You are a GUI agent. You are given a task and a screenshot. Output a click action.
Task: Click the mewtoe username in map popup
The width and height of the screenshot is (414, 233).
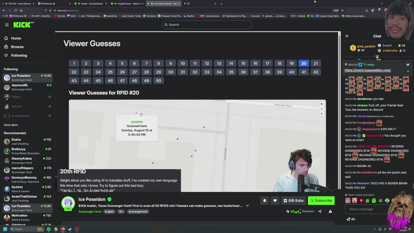(137, 122)
